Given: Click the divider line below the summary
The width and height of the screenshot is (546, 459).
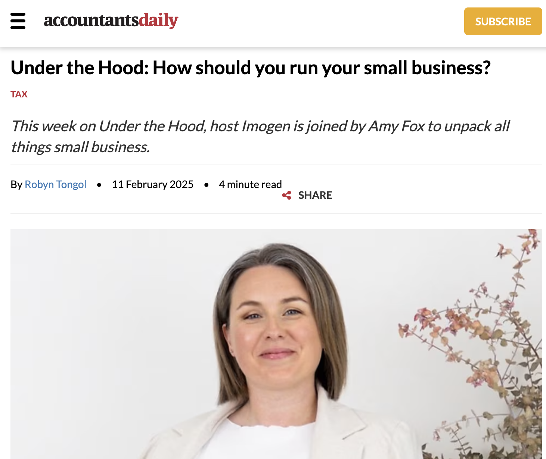Looking at the screenshot, I should [276, 165].
